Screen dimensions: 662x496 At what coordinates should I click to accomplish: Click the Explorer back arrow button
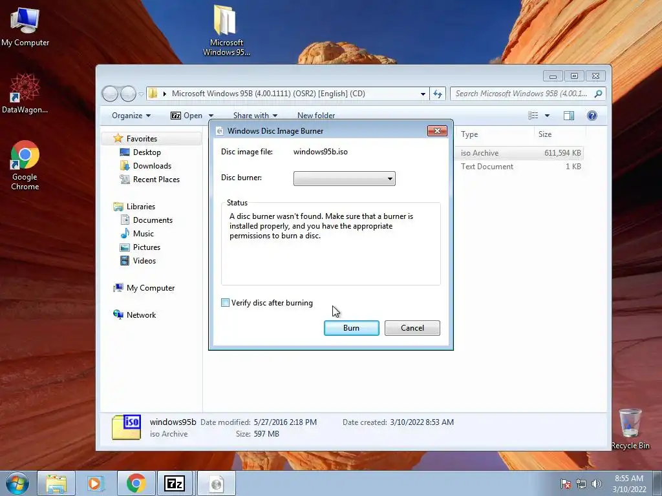[x=110, y=94]
